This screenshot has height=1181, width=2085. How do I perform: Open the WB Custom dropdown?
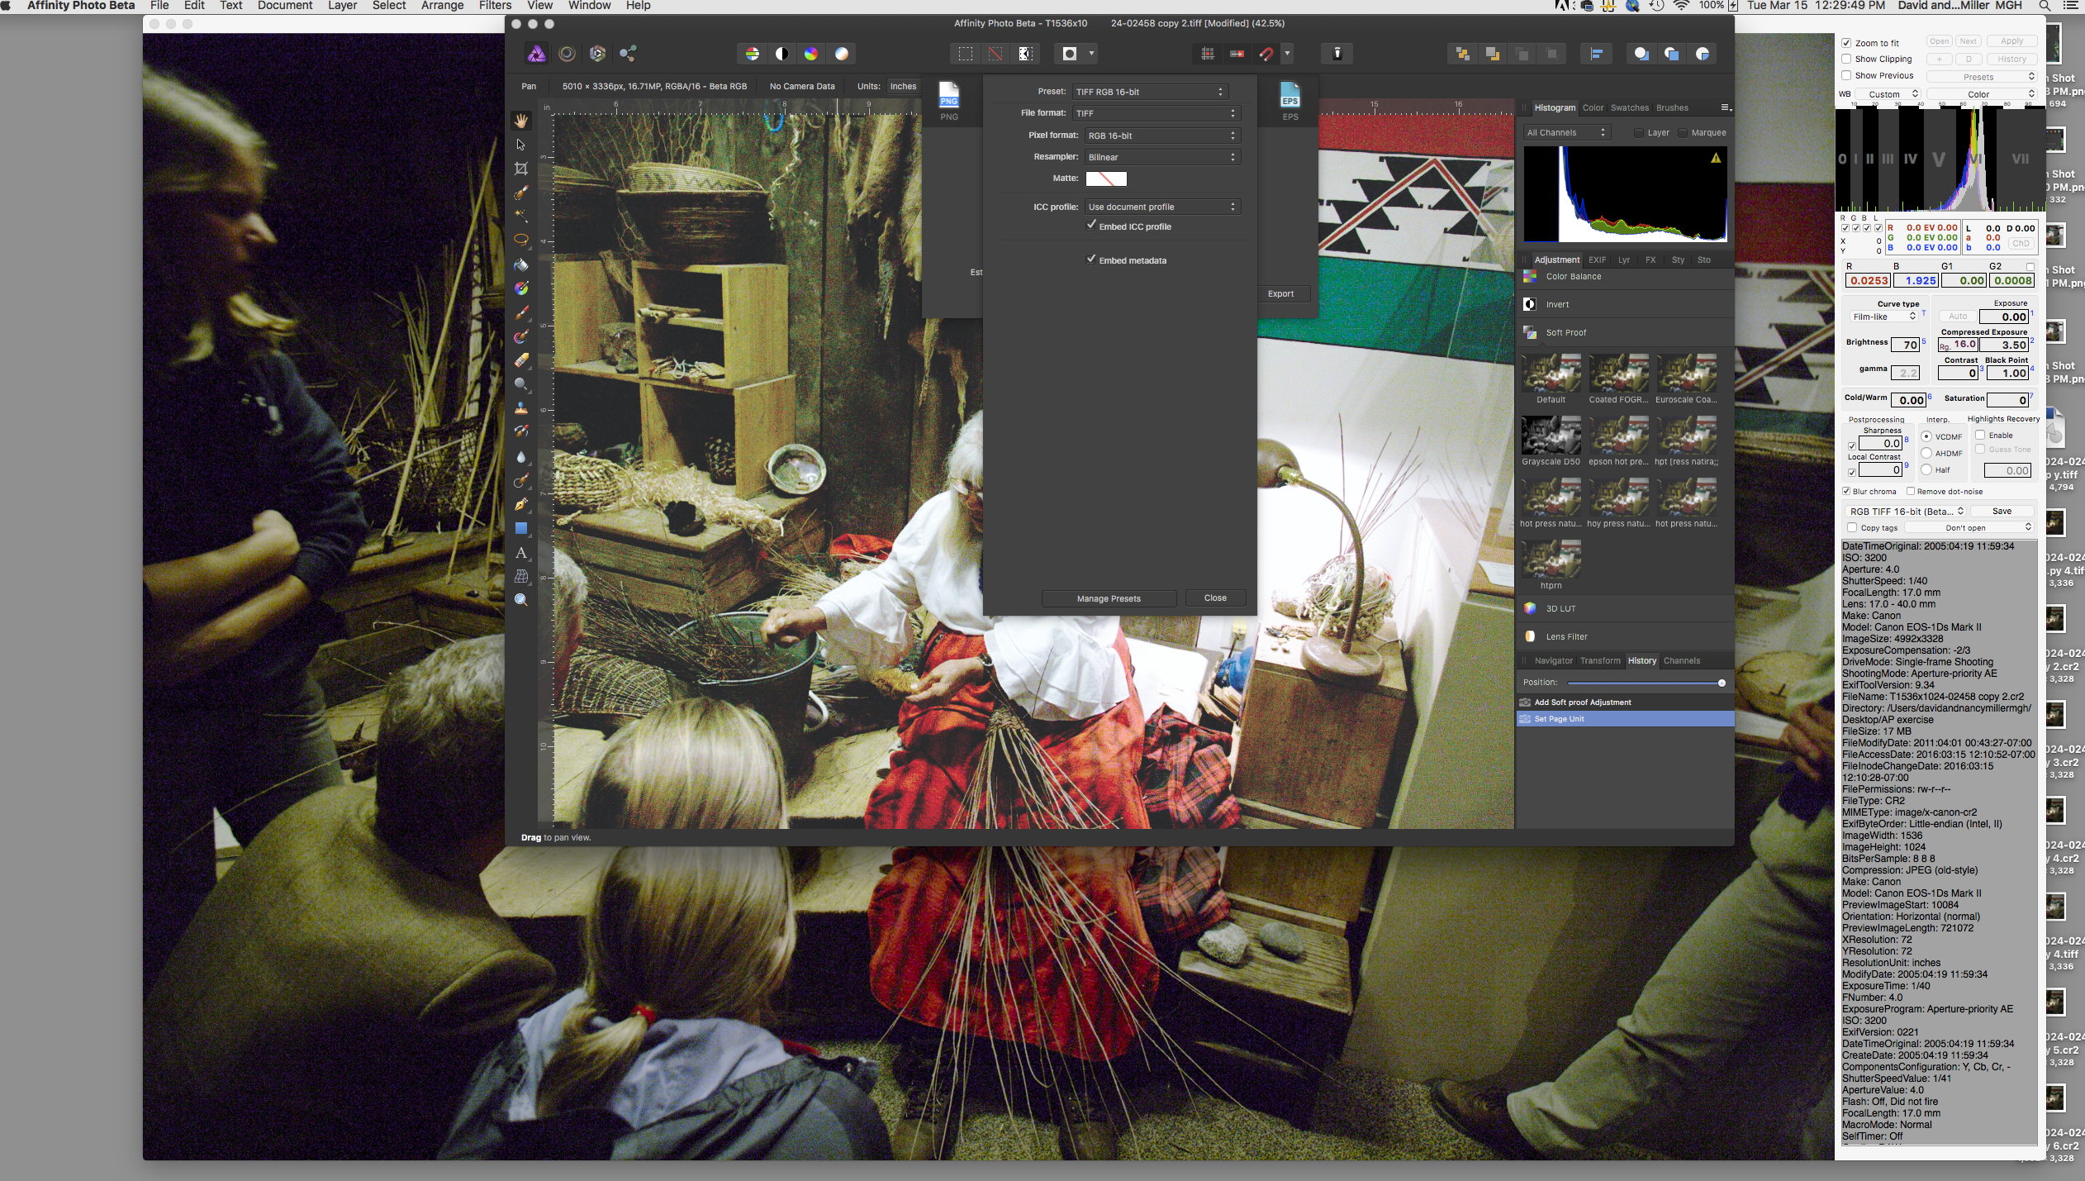point(1889,94)
